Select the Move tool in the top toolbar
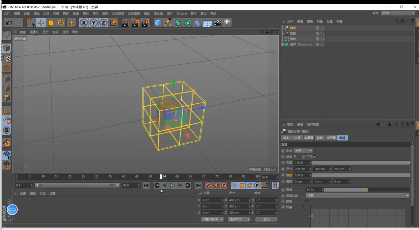Viewport: 419px width, 230px height. [x=41, y=23]
